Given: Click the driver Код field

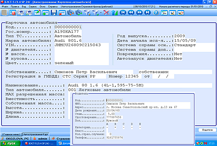Looking at the screenshot, I should 114,100.
